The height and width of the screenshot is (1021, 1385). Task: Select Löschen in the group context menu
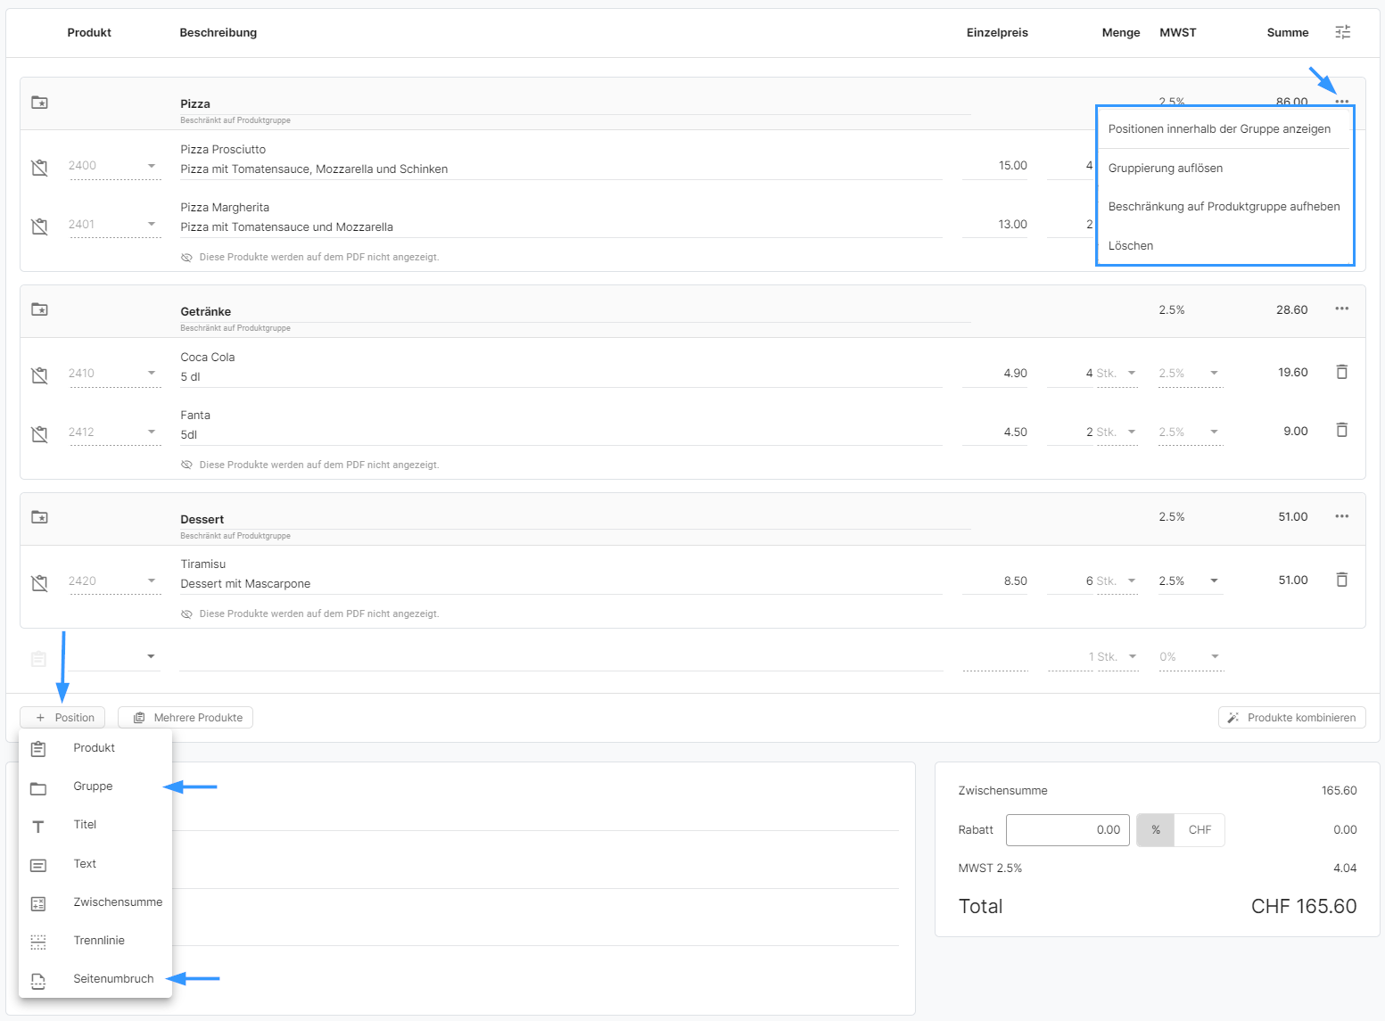tap(1131, 246)
